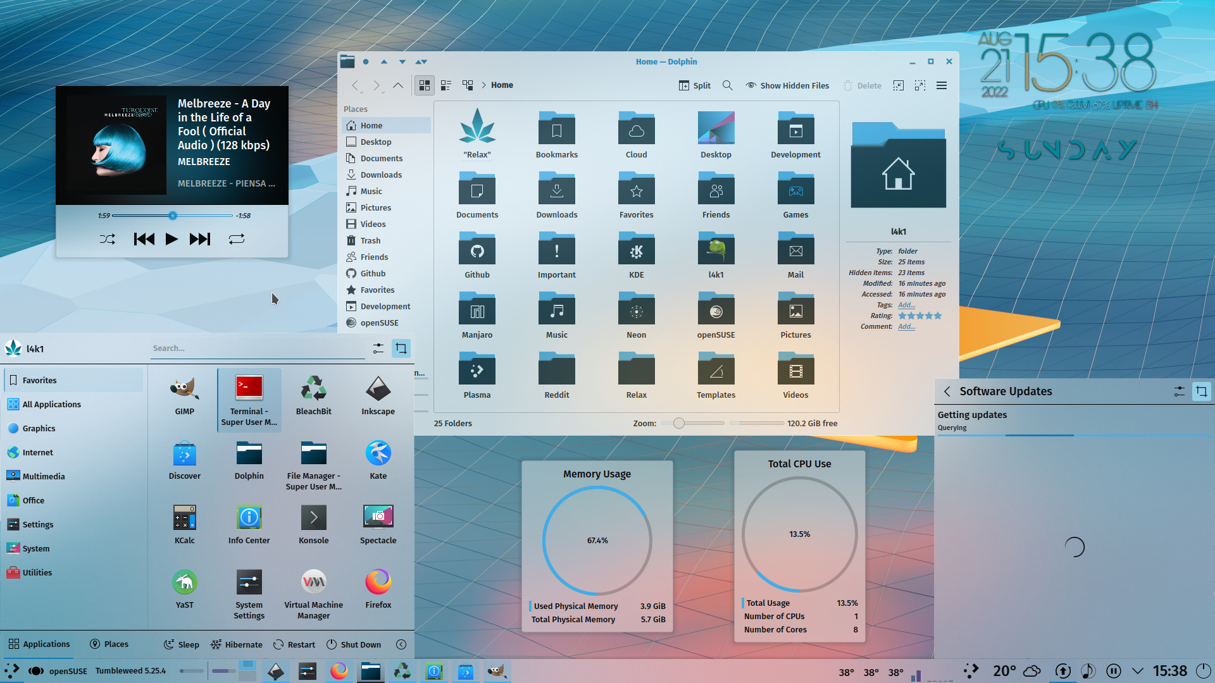Screen dimensions: 1215x683
Task: Expand hidden system tray icons arrow
Action: click(1138, 671)
